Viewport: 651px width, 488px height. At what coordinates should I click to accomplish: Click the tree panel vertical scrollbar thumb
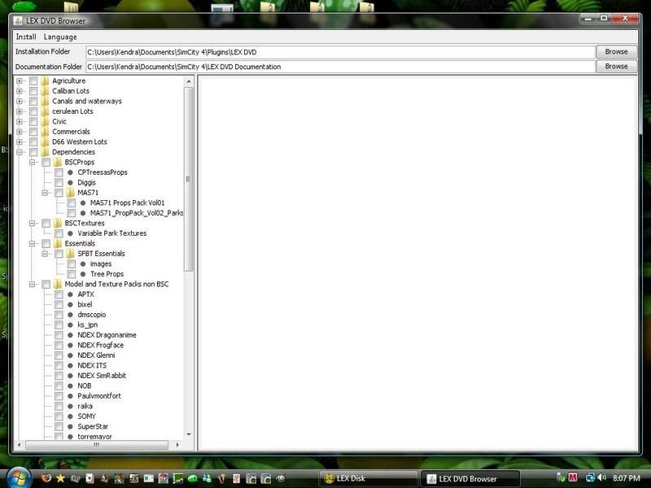tap(189, 179)
